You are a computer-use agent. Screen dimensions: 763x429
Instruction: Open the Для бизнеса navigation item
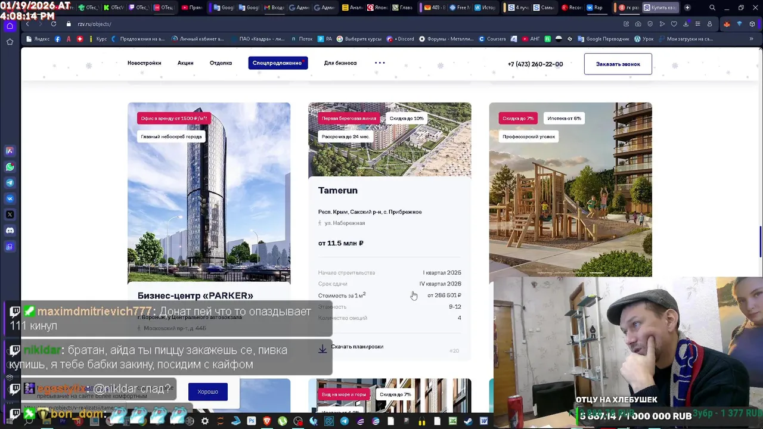coord(340,63)
